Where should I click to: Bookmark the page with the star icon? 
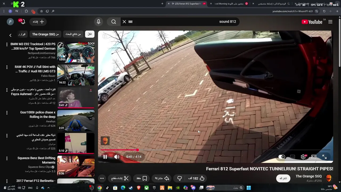pos(42,11)
